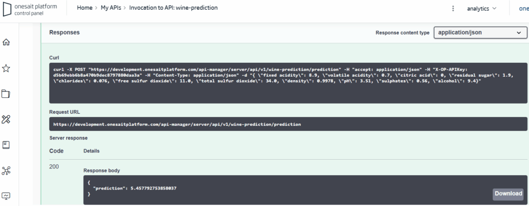The height and width of the screenshot is (206, 529).
Task: Open the Response content type dropdown
Action: (x=479, y=33)
